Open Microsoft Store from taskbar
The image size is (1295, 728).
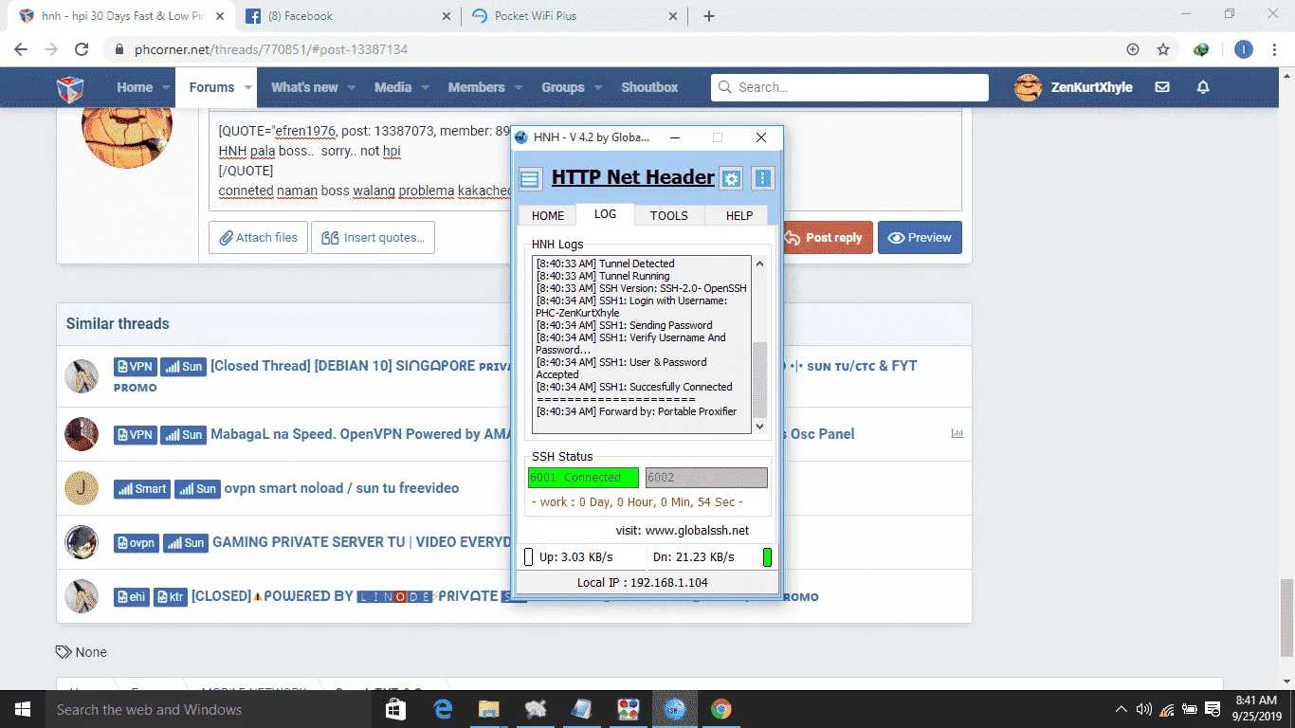396,709
